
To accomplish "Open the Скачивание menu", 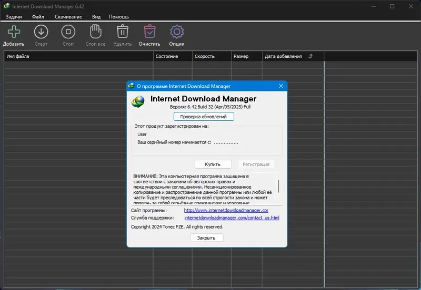I will (x=68, y=17).
